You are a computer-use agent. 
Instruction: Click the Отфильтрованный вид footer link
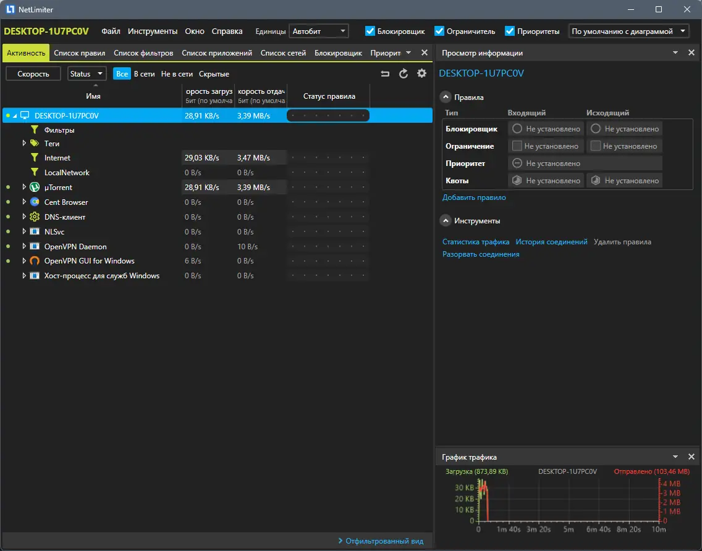384,541
